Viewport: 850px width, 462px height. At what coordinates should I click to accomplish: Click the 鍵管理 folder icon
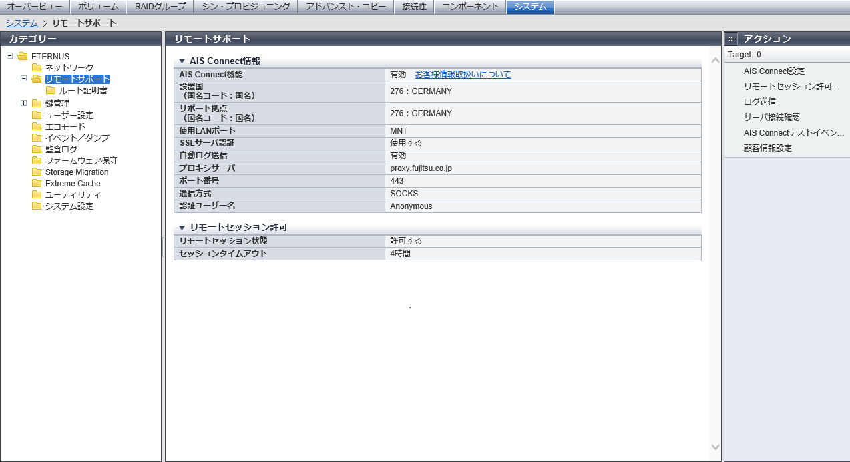[x=37, y=104]
